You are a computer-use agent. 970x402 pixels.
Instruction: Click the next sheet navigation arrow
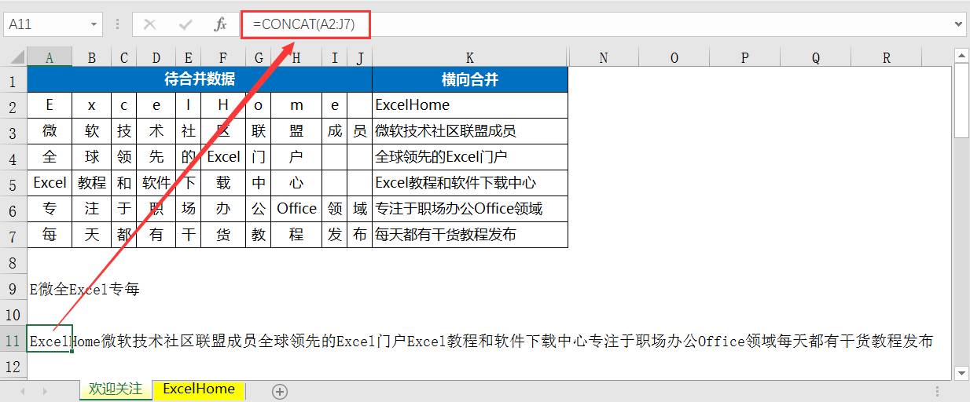click(x=45, y=390)
